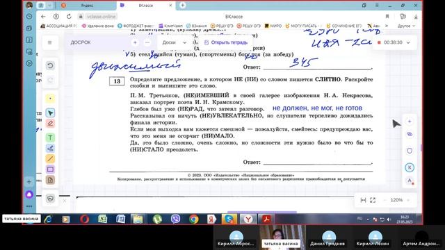Select the eraser tool
Image resolution: width=445 pixels, height=250 pixels.
click(x=50, y=124)
